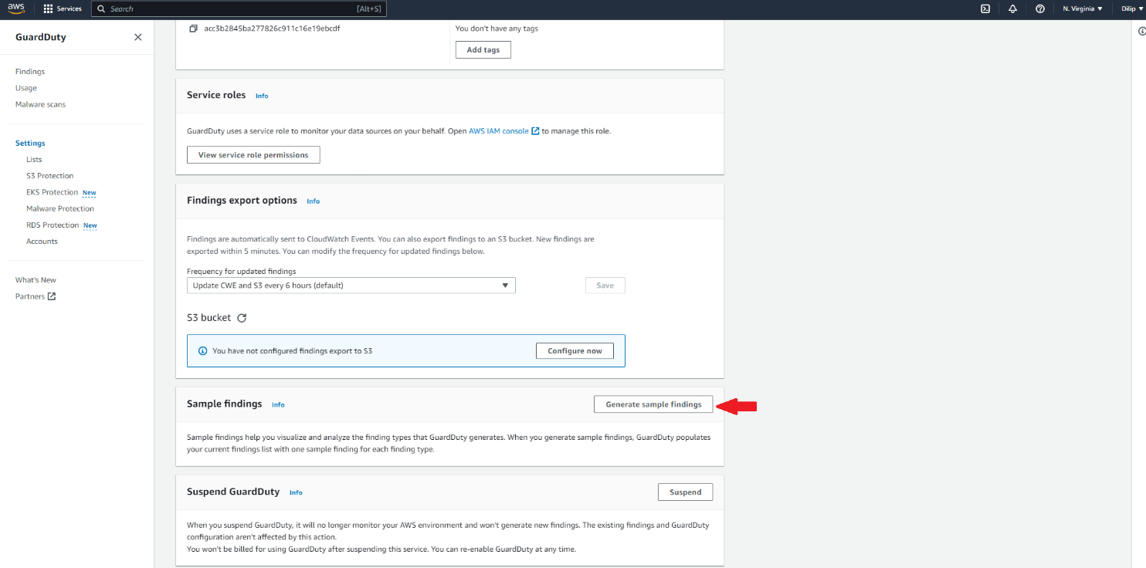Open the frequency for updated findings dropdown
Viewport: 1146px width, 568px height.
[351, 286]
